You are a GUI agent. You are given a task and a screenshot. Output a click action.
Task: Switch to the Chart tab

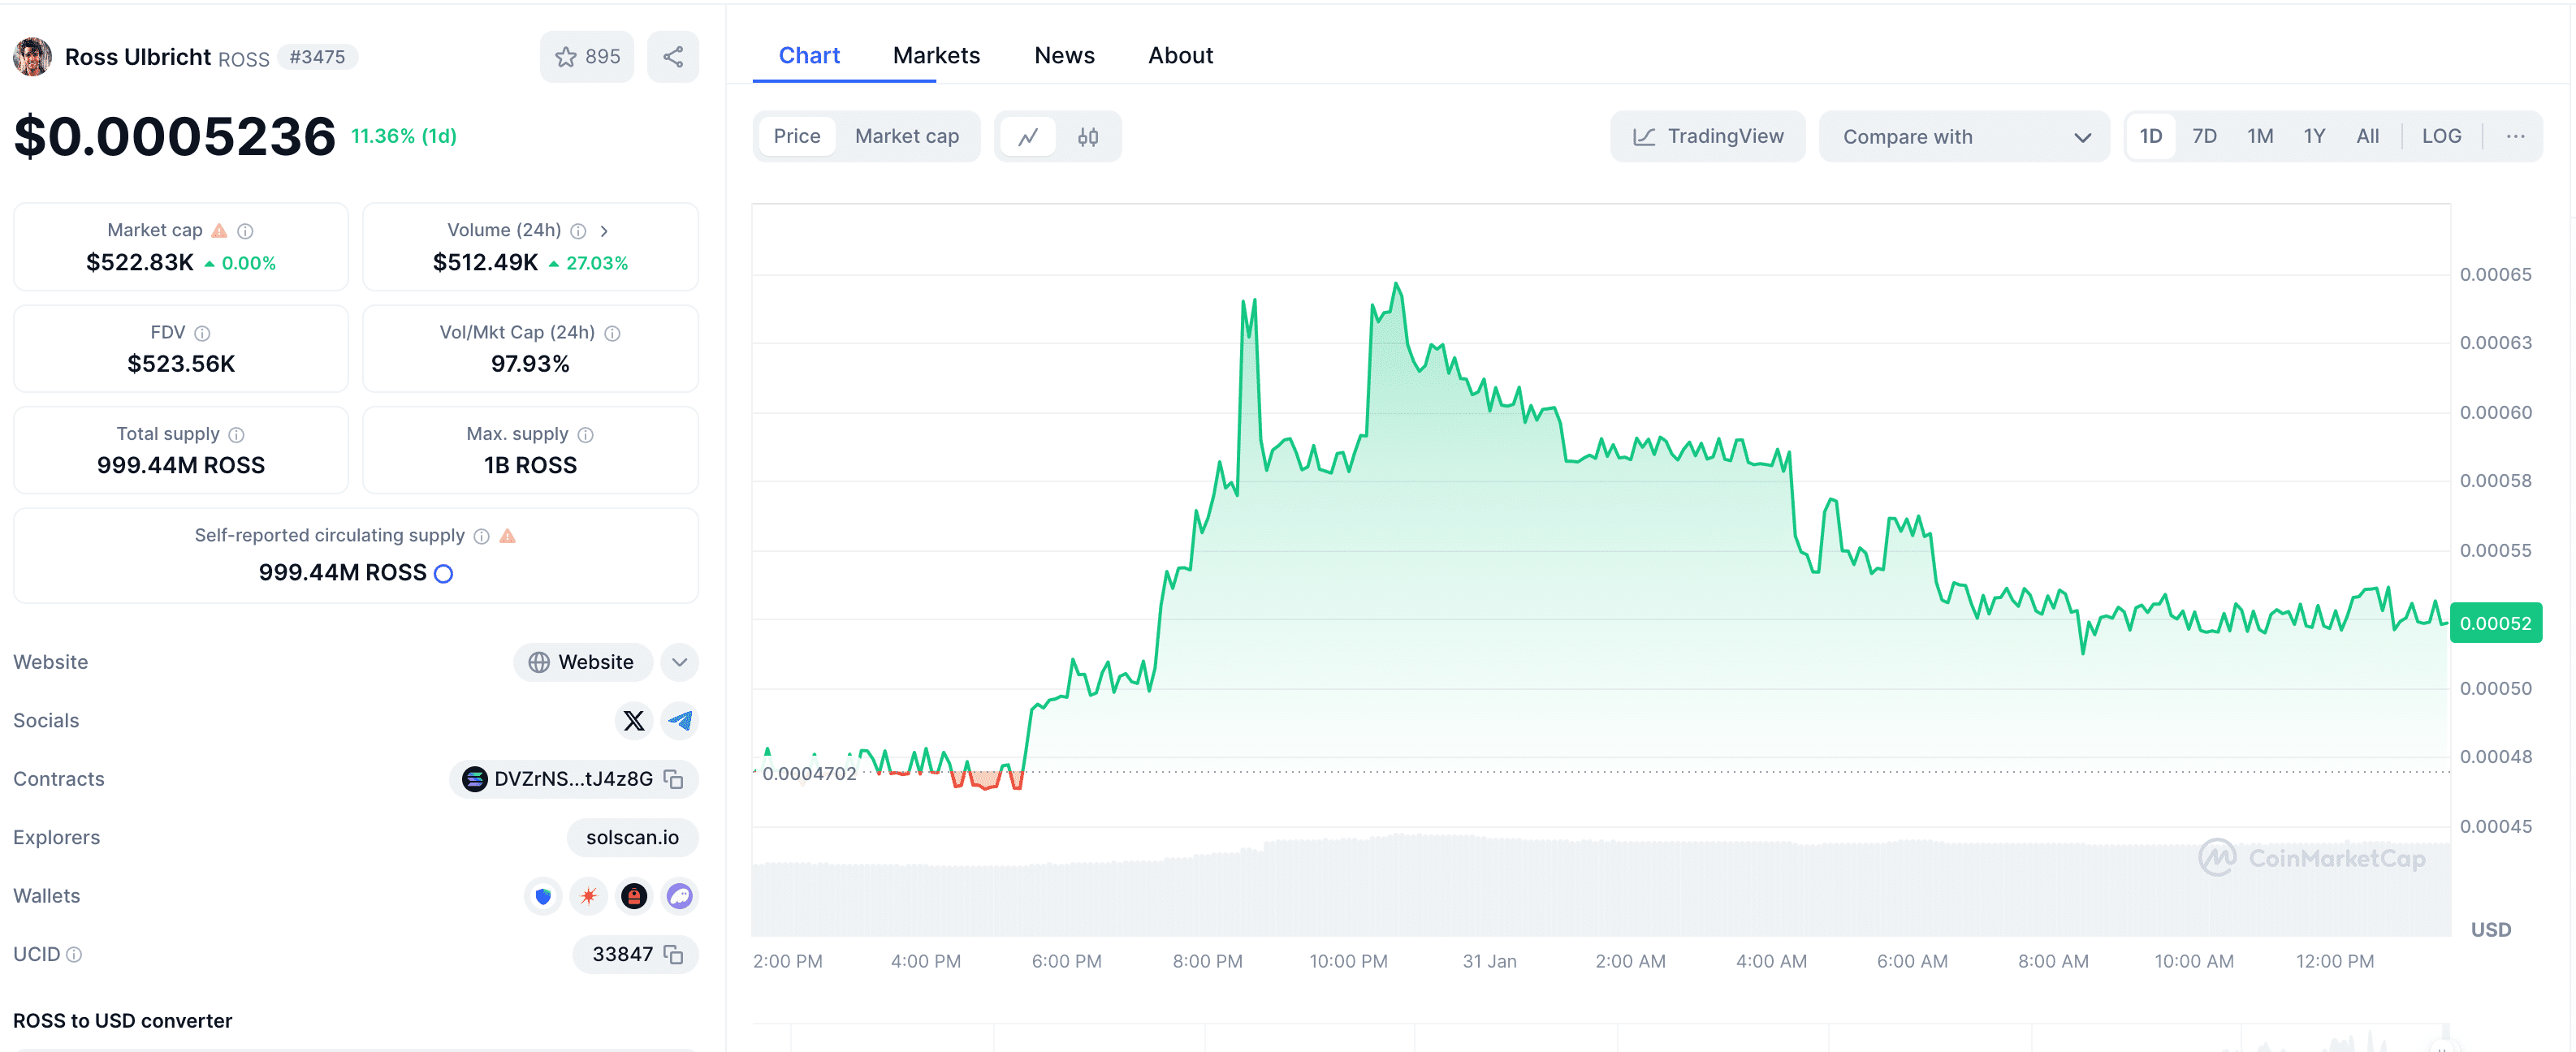809,56
